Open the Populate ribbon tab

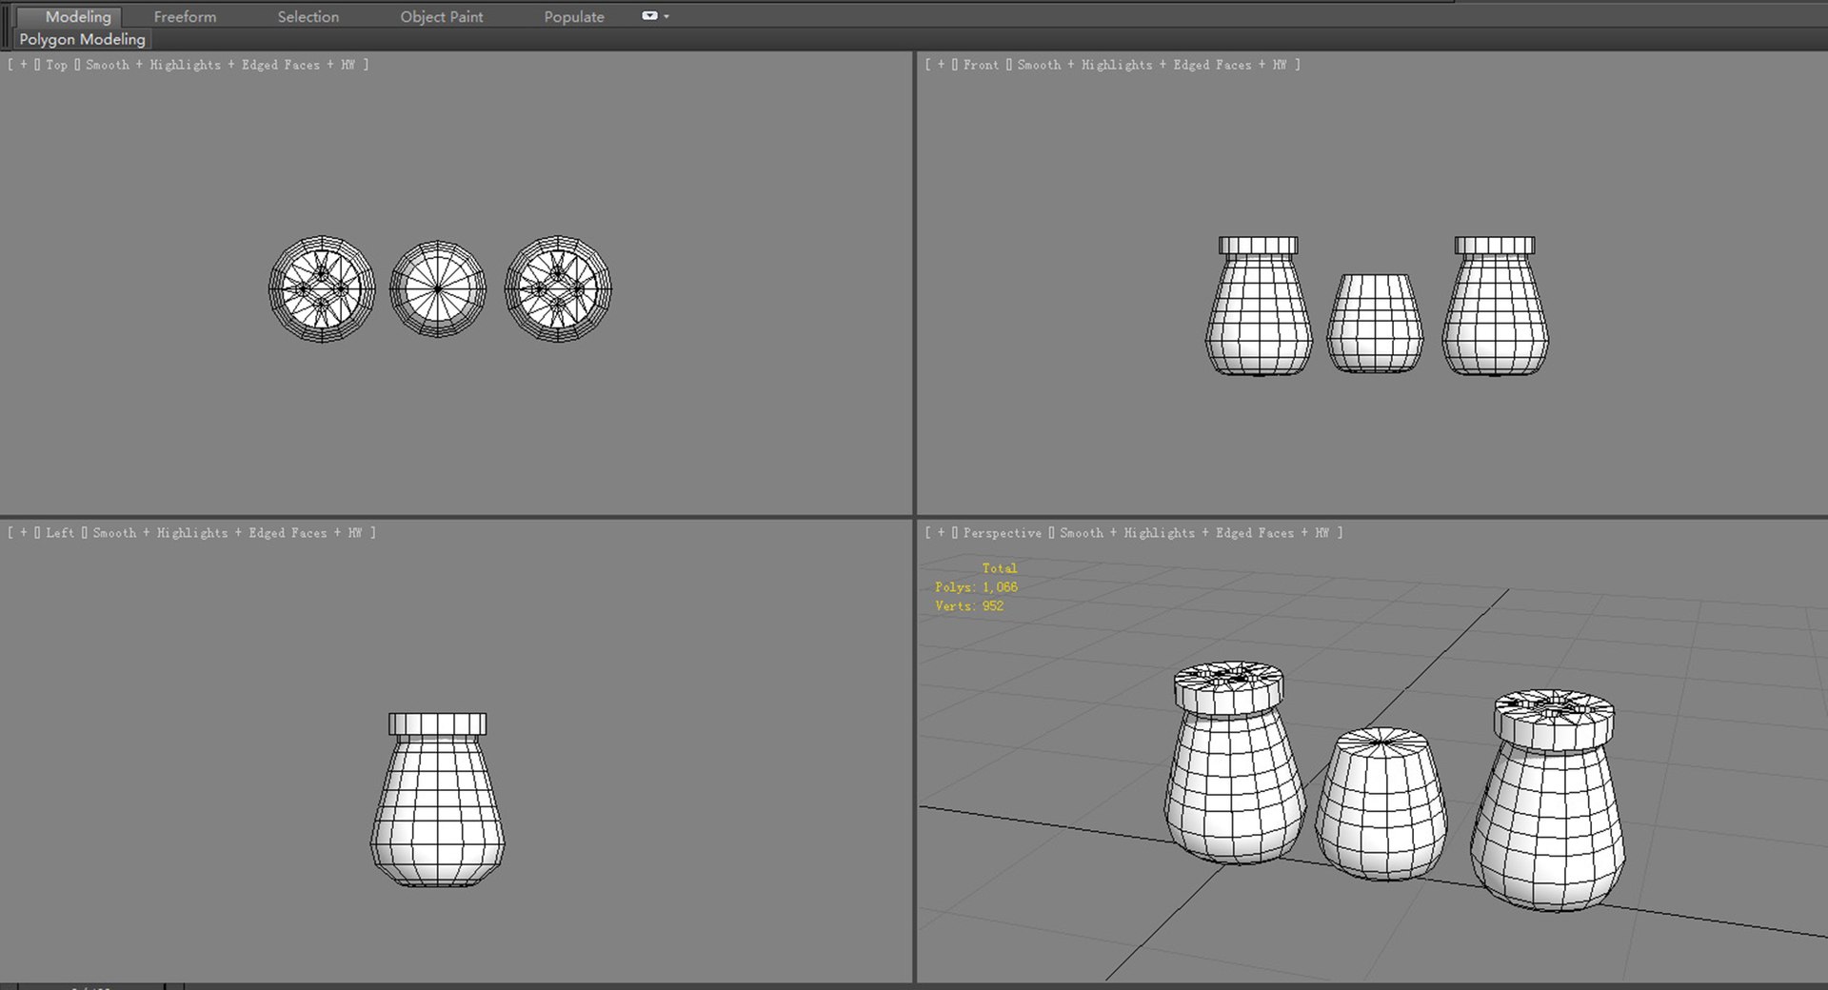pos(574,16)
